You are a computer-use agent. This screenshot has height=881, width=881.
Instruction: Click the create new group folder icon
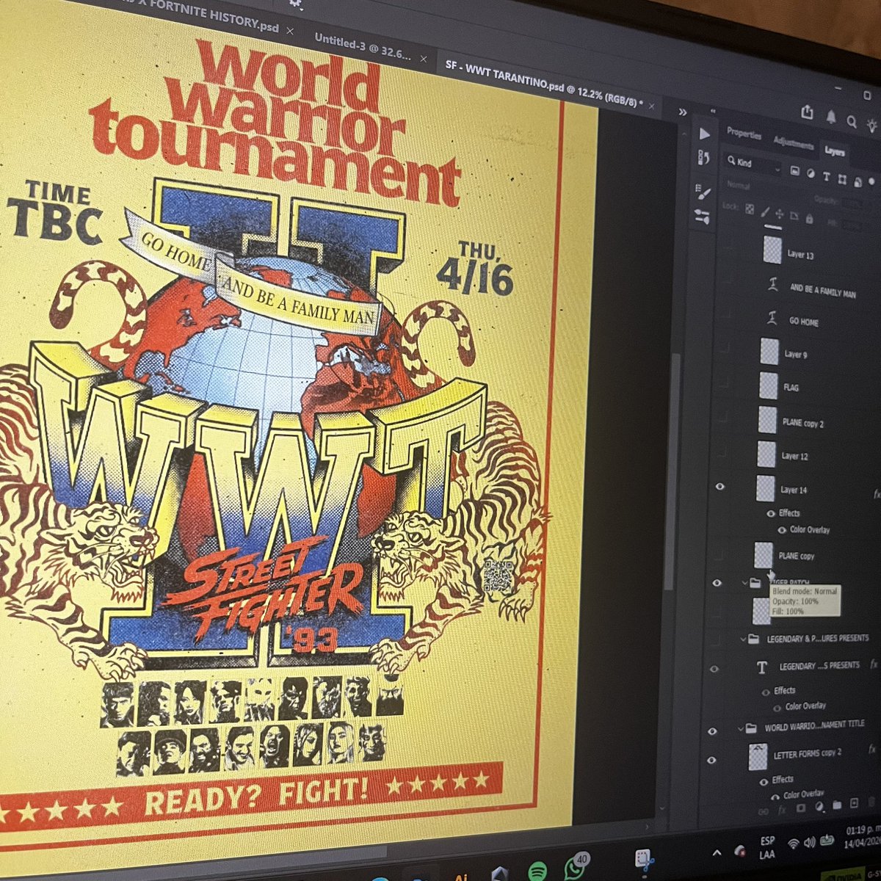click(x=836, y=805)
